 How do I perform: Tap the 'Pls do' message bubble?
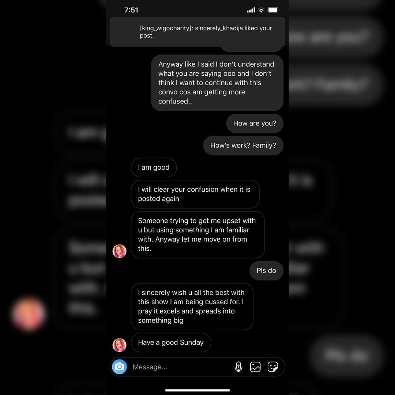[266, 271]
